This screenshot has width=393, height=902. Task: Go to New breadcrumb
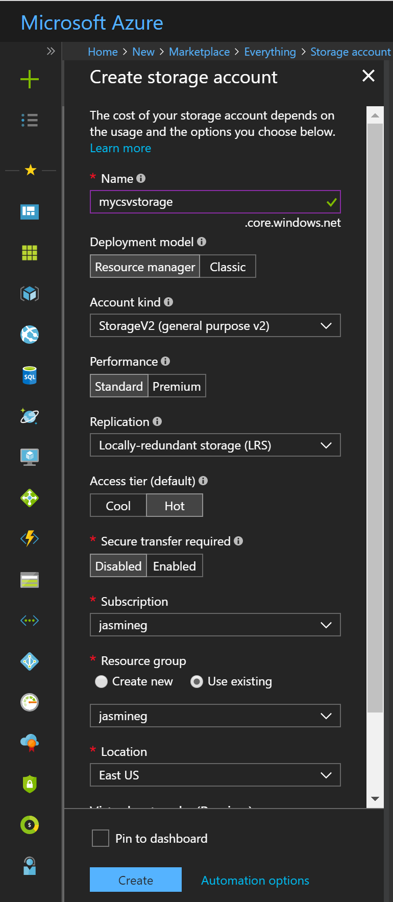click(x=143, y=52)
